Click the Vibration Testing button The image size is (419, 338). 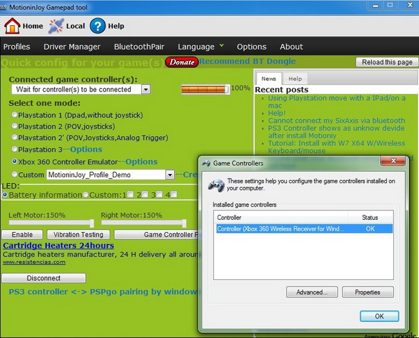pos(78,235)
